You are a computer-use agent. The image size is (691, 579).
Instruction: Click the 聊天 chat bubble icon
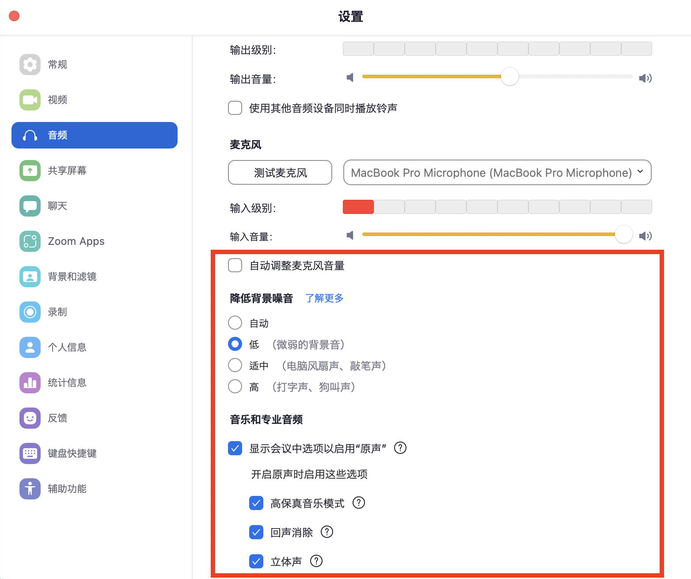coord(30,206)
